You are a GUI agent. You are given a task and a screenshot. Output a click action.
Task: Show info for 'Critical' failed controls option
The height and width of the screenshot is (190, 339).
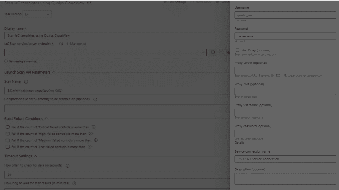click(x=94, y=127)
